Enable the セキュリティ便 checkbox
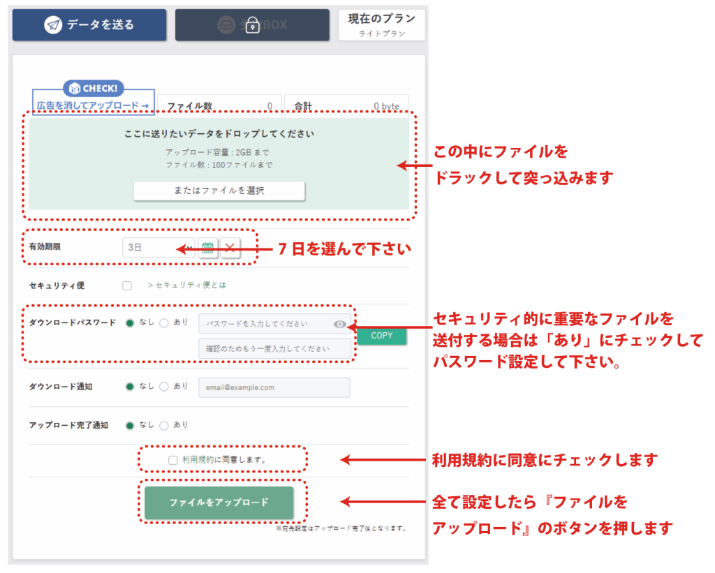The width and height of the screenshot is (715, 573). [126, 285]
